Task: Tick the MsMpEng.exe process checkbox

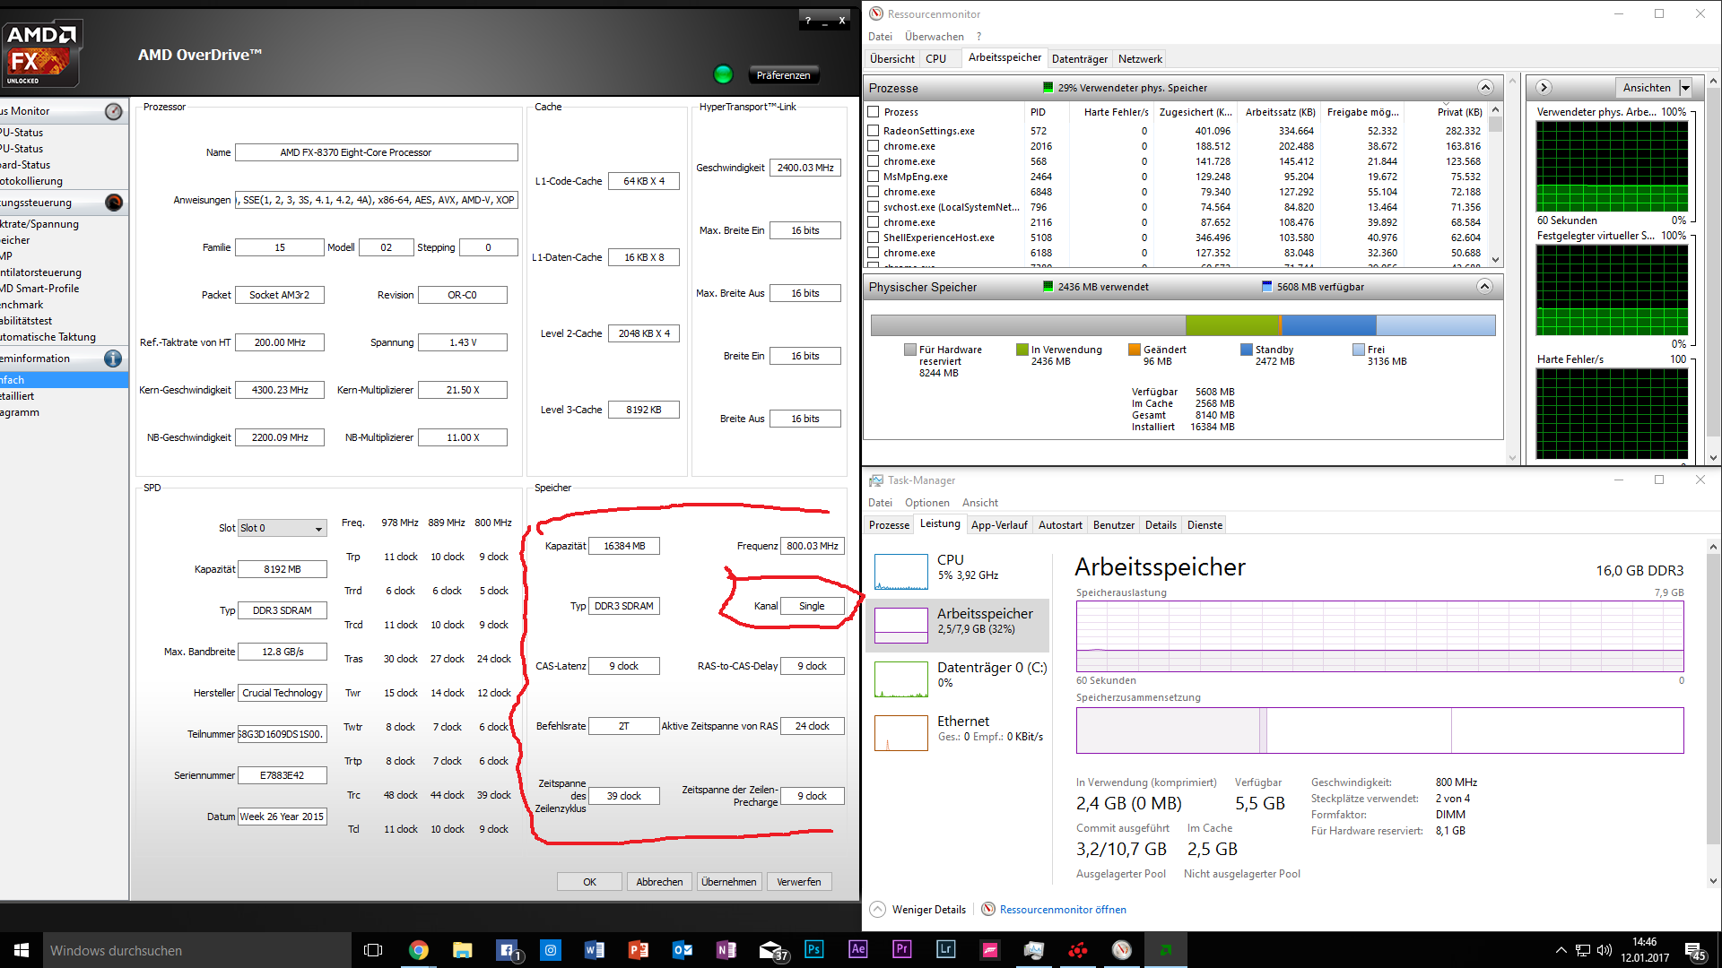Action: (873, 177)
